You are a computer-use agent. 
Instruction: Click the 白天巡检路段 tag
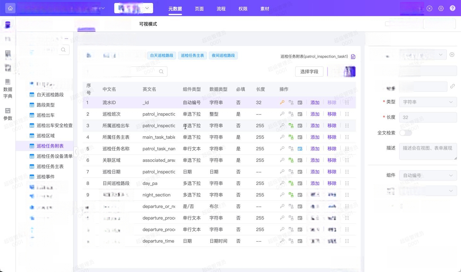coord(162,55)
